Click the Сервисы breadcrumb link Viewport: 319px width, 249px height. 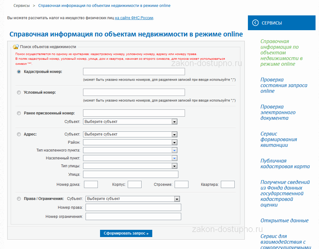[21, 6]
